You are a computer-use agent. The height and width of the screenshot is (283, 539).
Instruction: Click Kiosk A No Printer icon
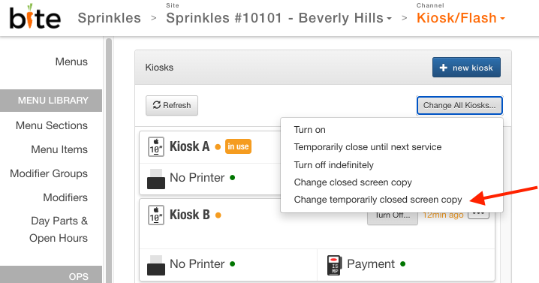[x=156, y=179]
